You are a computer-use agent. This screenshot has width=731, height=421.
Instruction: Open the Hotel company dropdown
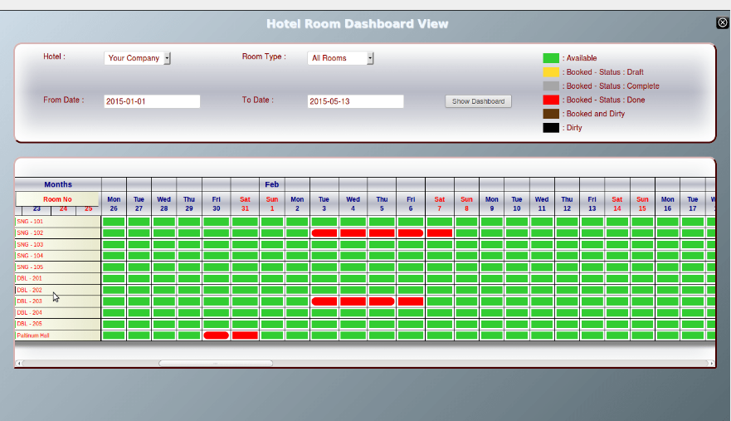[x=137, y=58]
